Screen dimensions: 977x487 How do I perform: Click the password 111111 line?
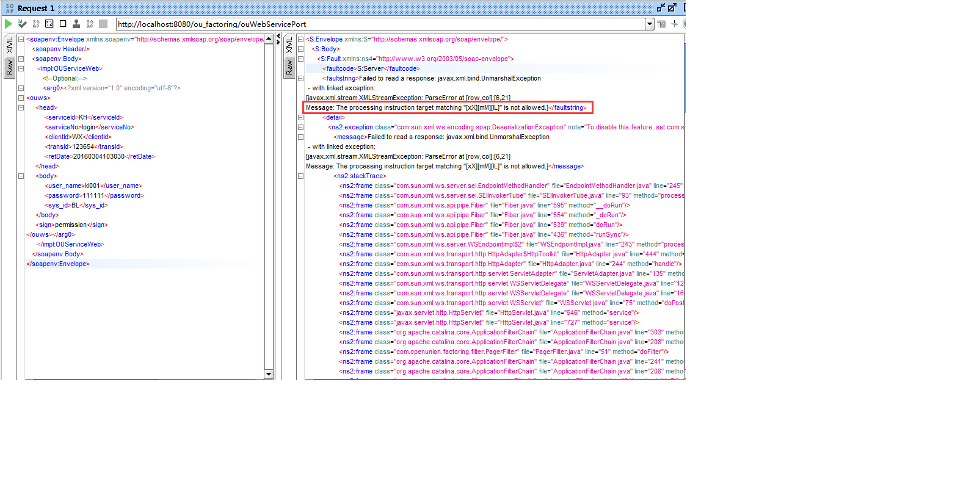click(x=94, y=195)
